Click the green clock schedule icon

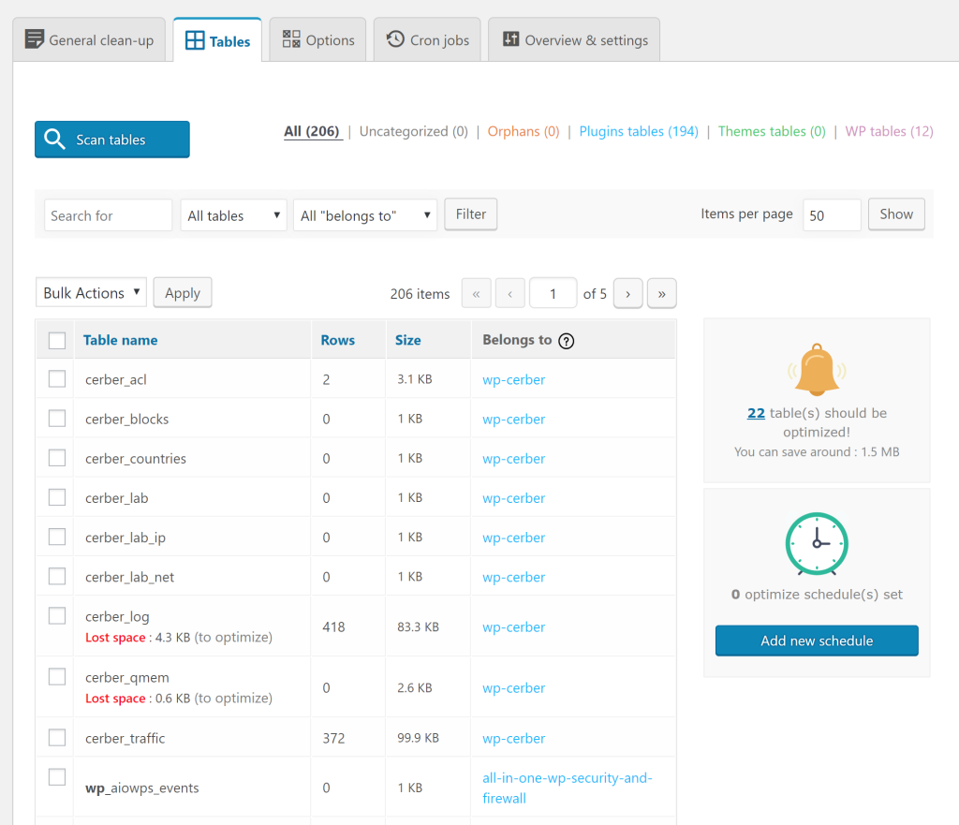pos(817,543)
